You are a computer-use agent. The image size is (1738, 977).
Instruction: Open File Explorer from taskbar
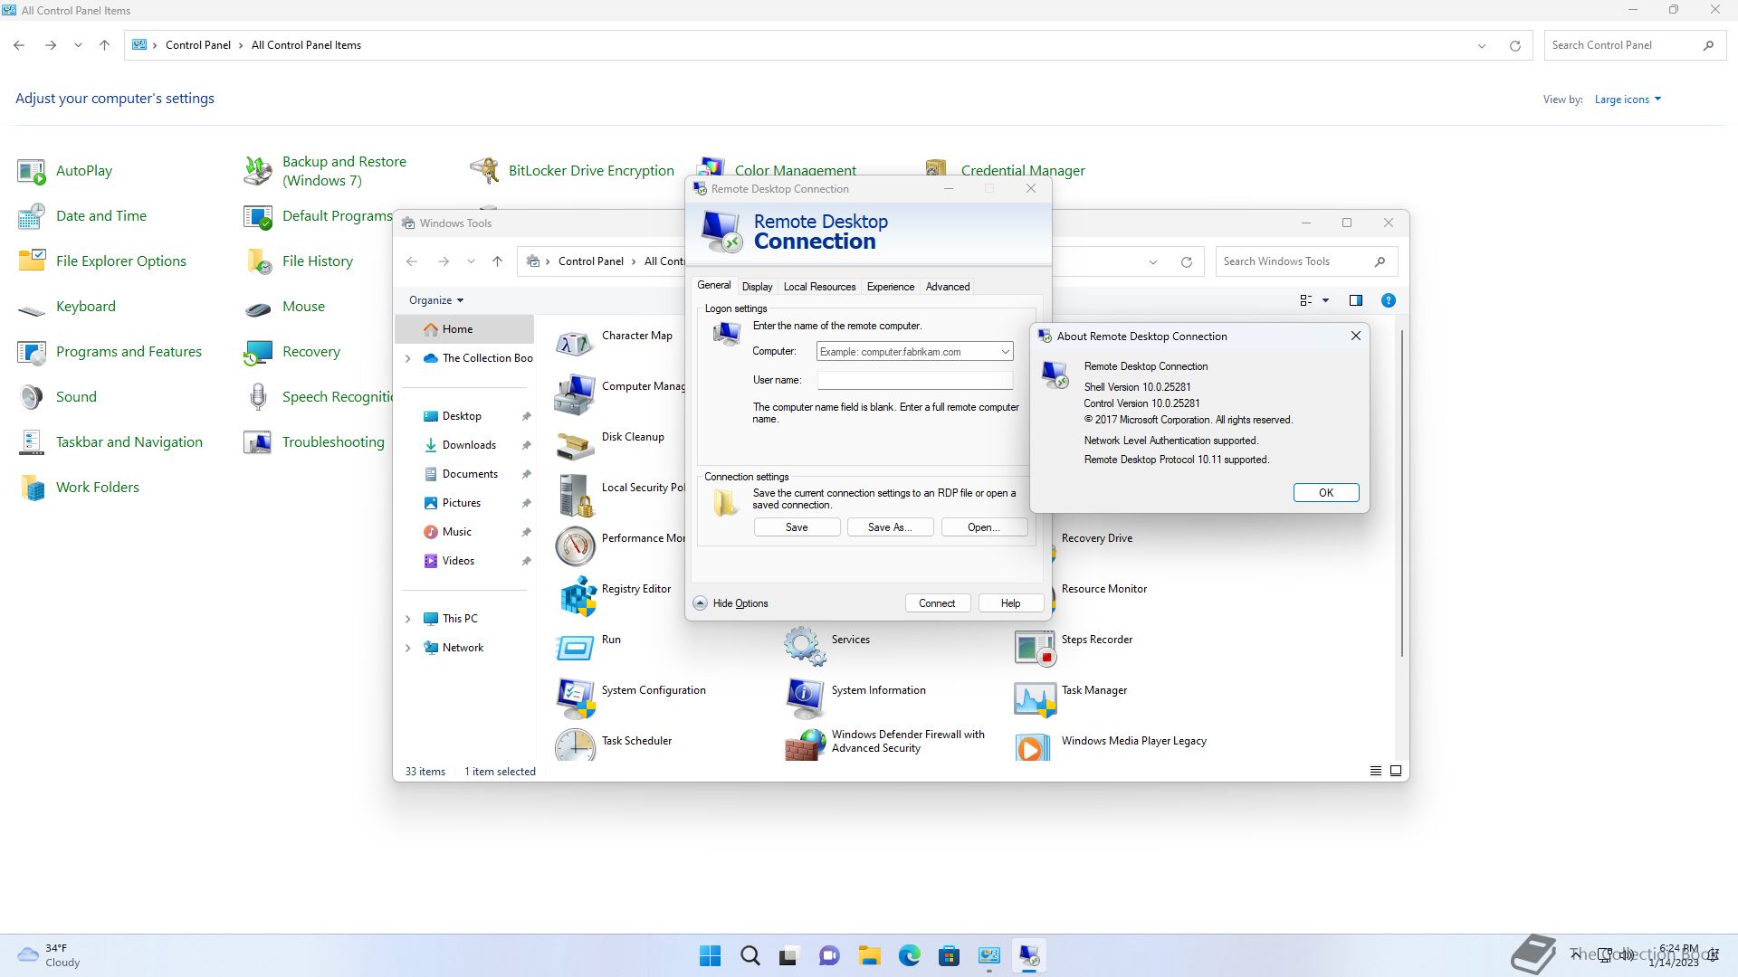(x=869, y=955)
